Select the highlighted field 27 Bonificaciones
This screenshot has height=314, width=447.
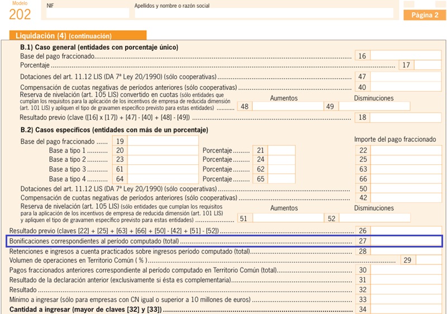[406, 241]
